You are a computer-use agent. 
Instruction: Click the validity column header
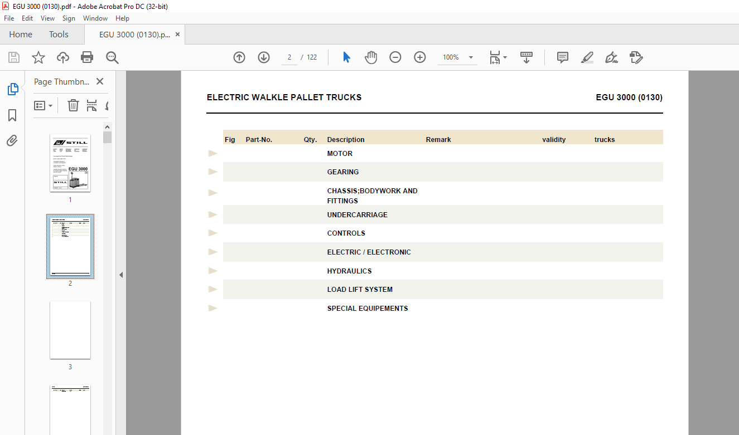coord(554,140)
